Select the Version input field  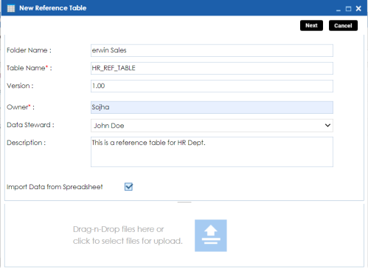click(212, 86)
